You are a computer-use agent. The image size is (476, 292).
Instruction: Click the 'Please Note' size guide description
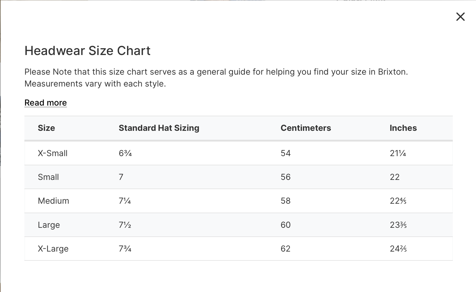pos(216,78)
